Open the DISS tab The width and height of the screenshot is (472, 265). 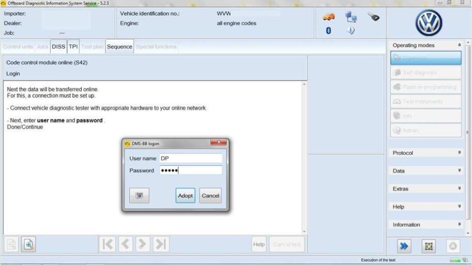58,46
